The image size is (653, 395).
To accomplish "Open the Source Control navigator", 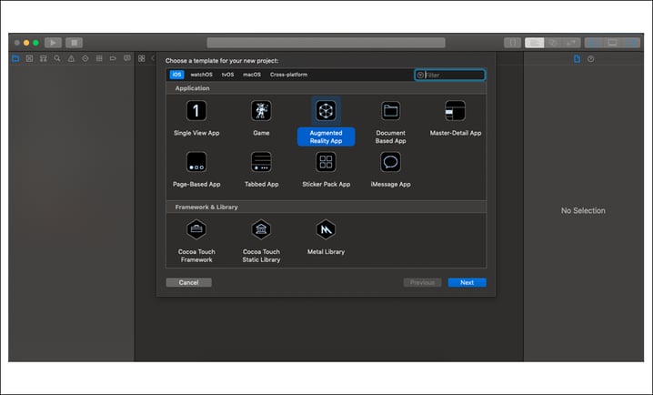I will [29, 58].
